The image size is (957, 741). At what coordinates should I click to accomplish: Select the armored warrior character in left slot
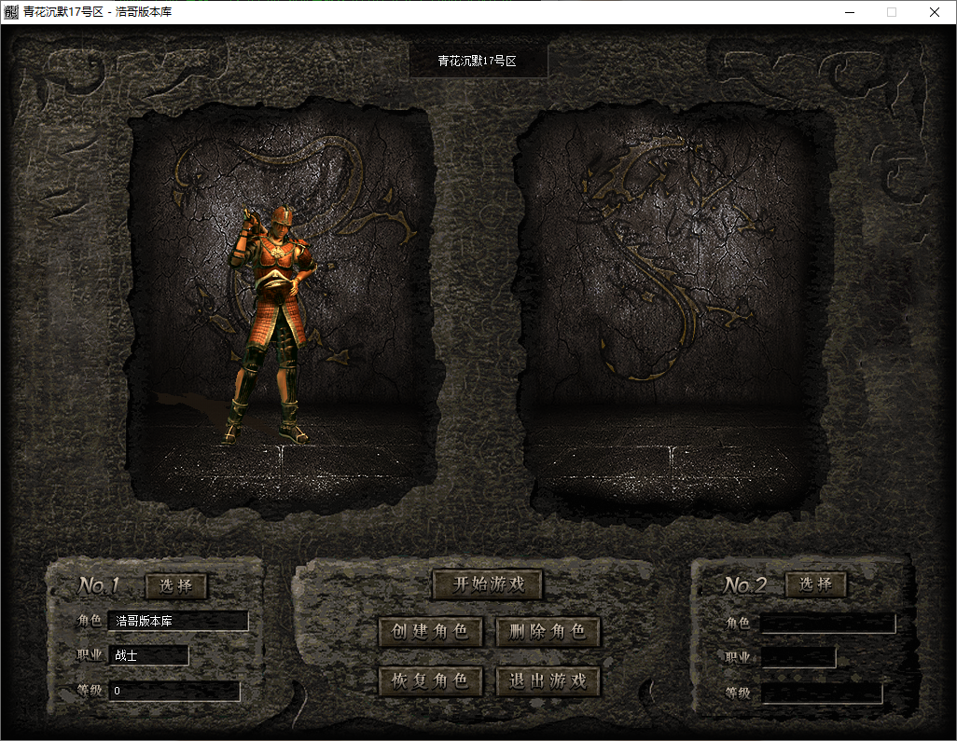pyautogui.click(x=270, y=322)
